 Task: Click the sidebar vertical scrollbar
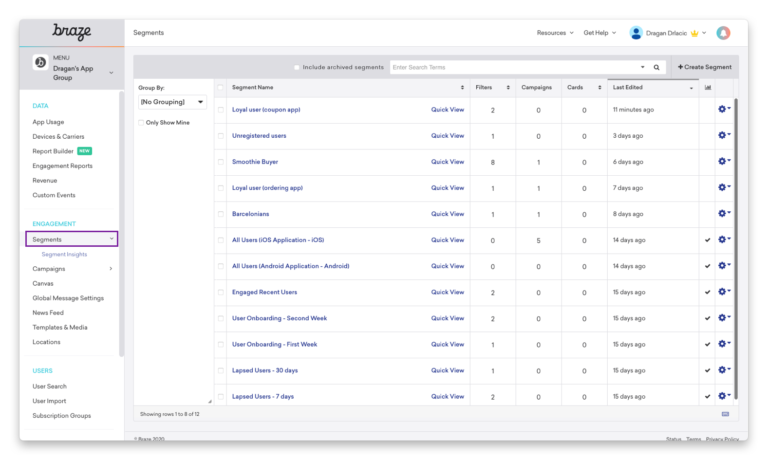121,224
